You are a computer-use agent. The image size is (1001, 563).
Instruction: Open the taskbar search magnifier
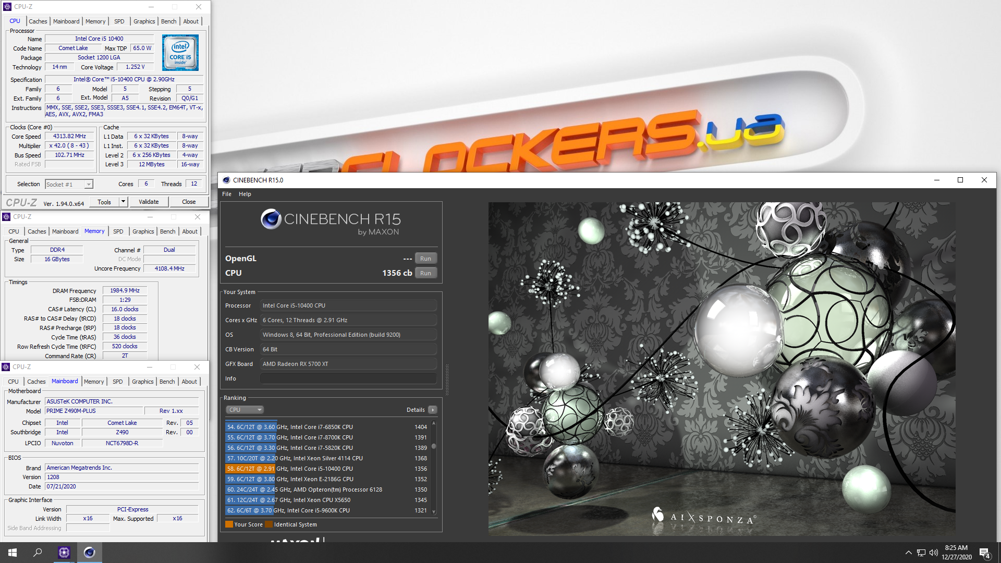38,553
